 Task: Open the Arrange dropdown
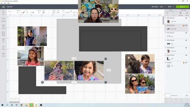[x=54, y=12]
